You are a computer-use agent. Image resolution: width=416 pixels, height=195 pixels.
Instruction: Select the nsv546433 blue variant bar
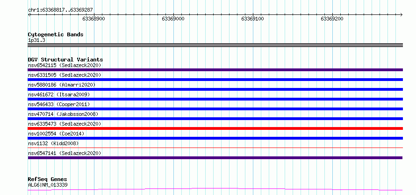[215, 109]
